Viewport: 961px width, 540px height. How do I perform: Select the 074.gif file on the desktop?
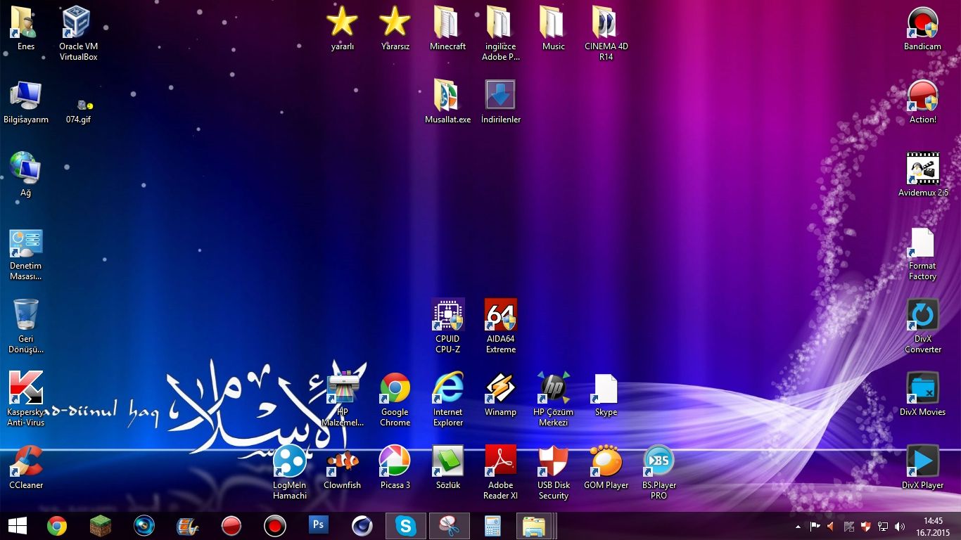click(x=78, y=111)
